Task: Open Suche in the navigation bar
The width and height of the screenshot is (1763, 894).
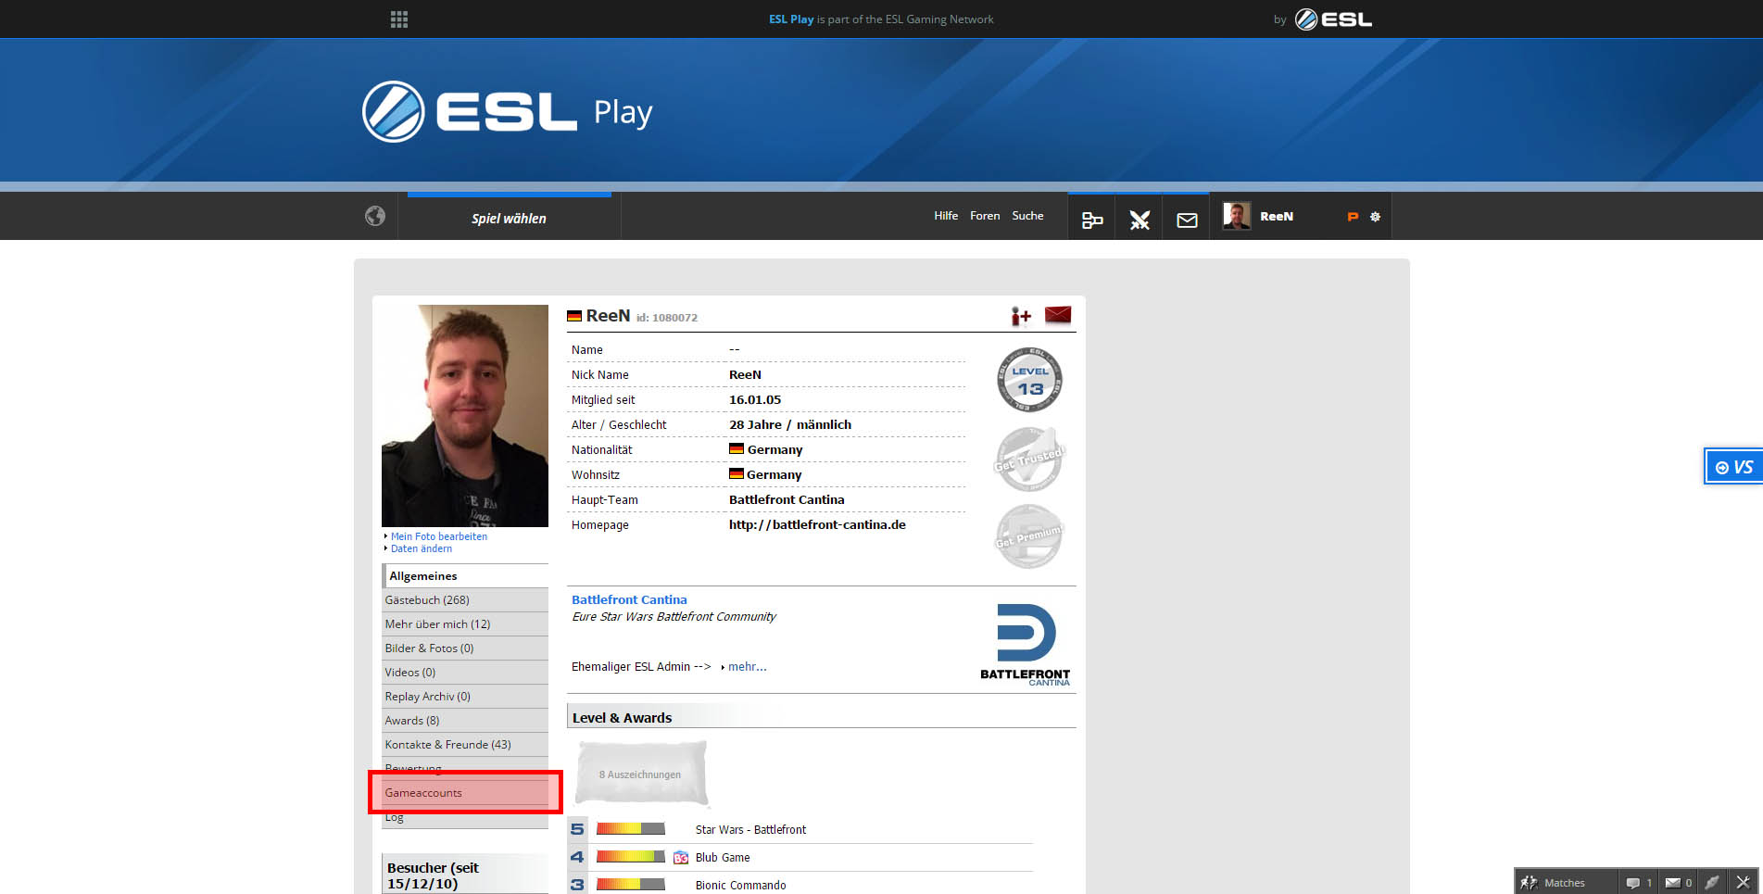Action: 1027,216
